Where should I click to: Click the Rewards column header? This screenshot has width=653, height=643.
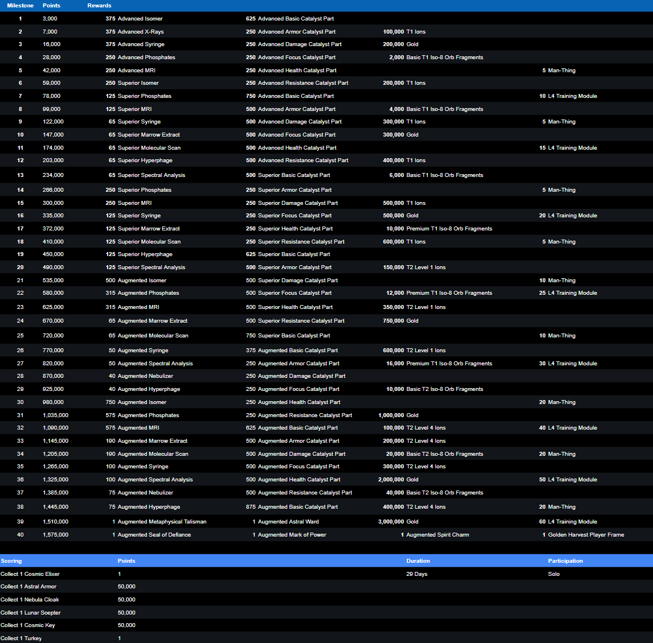(99, 6)
